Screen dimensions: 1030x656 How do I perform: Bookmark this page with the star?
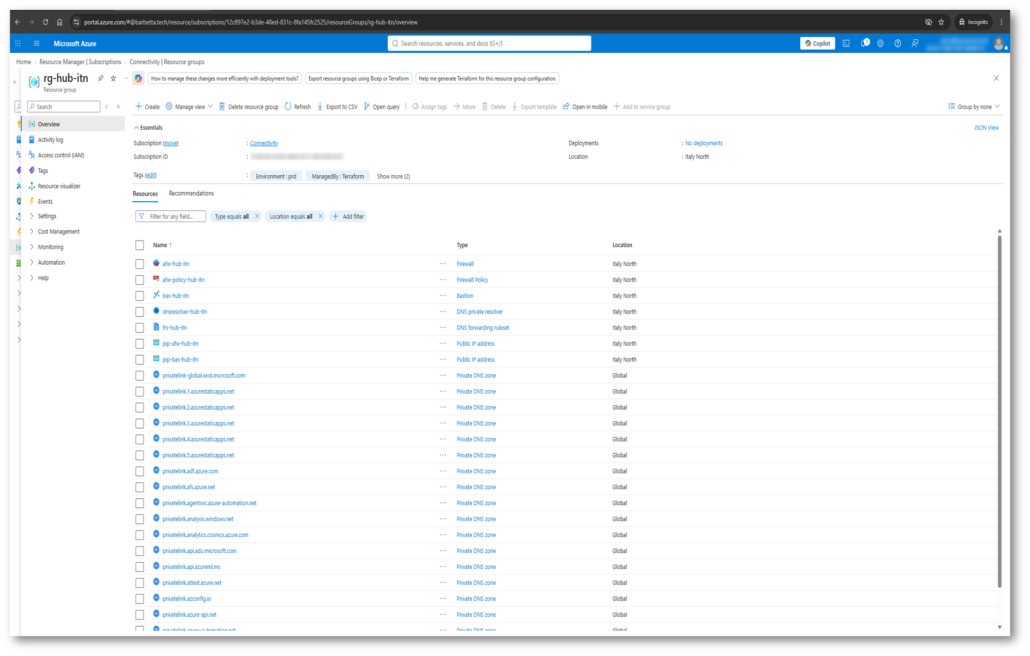941,22
